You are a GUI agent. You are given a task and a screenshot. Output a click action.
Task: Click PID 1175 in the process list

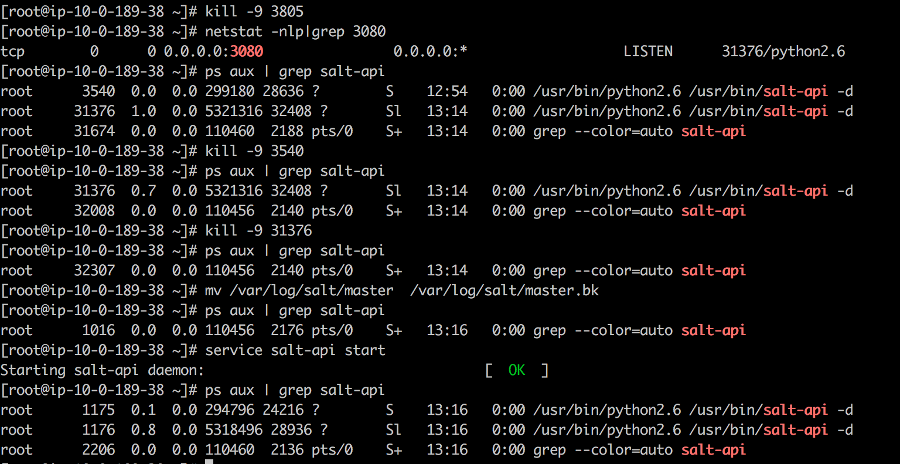click(98, 410)
